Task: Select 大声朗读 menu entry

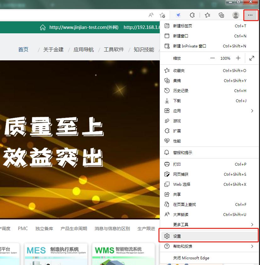Action: (209, 214)
